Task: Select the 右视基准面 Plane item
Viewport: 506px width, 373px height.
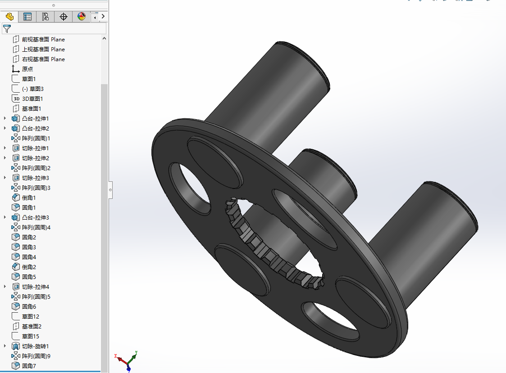Action: [x=43, y=59]
